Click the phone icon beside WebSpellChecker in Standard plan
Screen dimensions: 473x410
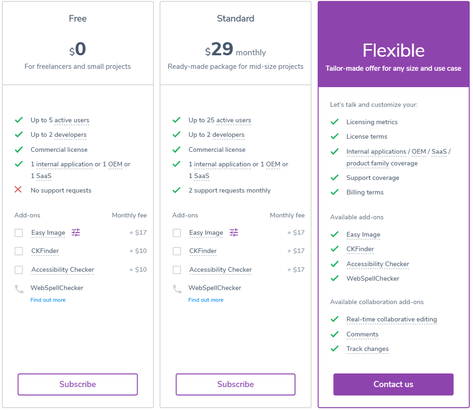(177, 288)
